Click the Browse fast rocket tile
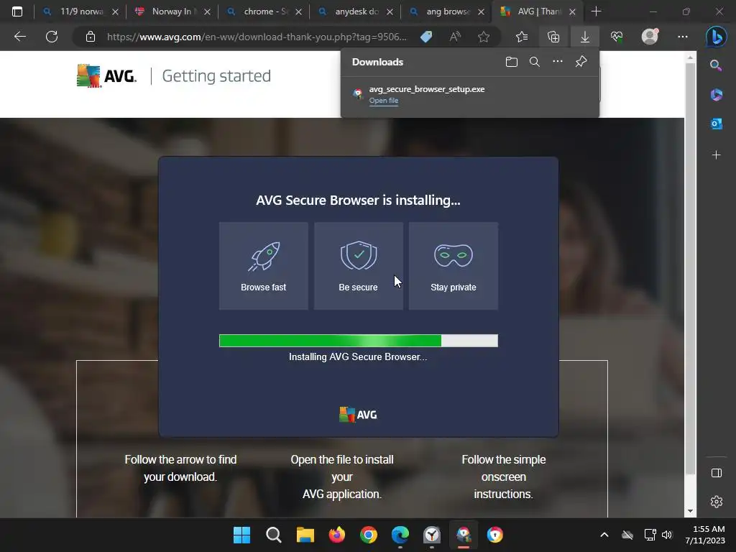The height and width of the screenshot is (552, 736). point(263,266)
